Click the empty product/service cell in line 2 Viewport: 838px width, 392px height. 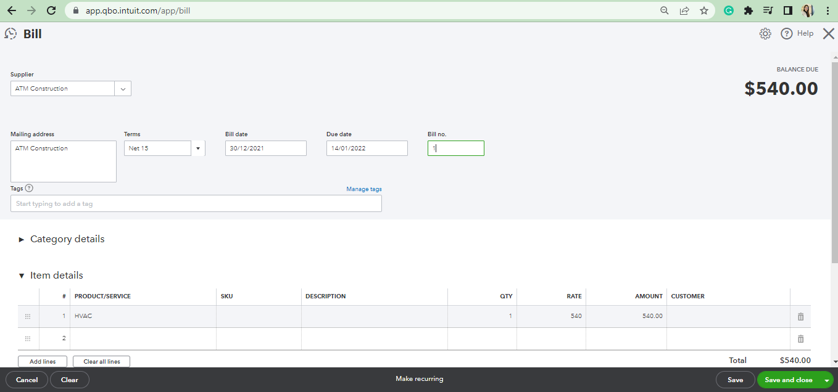[x=143, y=338]
